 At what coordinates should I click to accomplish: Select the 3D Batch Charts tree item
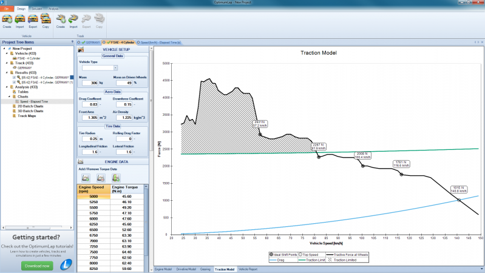30,111
